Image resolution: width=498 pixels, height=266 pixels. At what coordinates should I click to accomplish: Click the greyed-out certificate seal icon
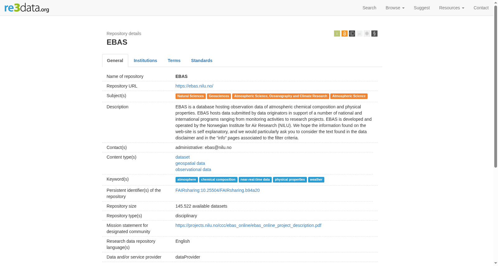pyautogui.click(x=367, y=34)
